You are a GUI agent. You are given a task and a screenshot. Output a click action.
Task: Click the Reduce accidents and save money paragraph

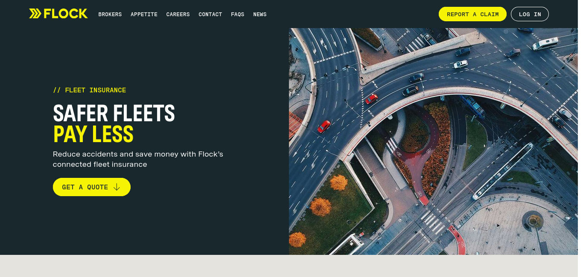pyautogui.click(x=138, y=159)
